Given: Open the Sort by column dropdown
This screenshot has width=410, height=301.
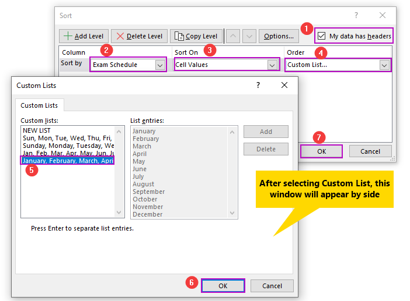Looking at the screenshot, I should (160, 65).
